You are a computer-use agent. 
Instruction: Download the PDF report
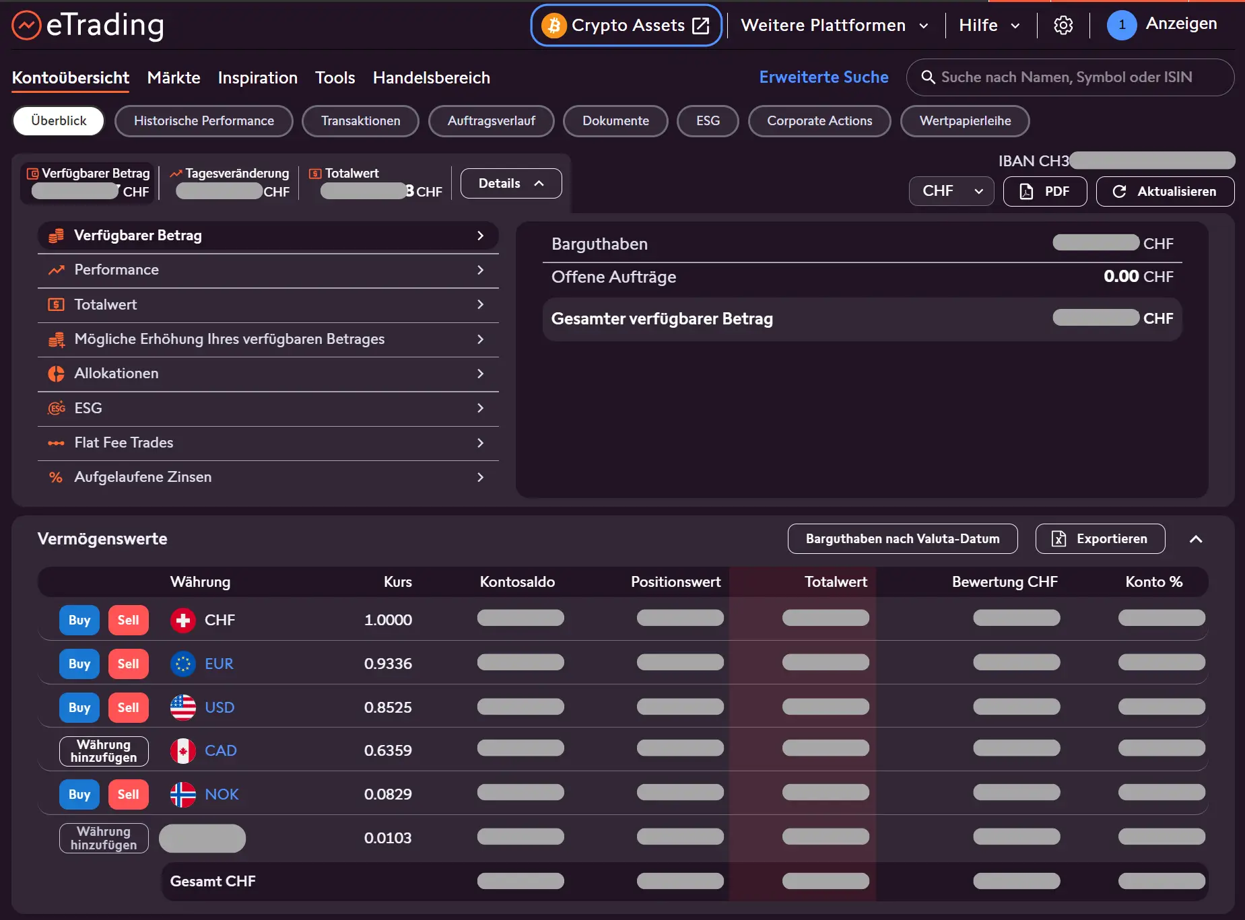1045,191
